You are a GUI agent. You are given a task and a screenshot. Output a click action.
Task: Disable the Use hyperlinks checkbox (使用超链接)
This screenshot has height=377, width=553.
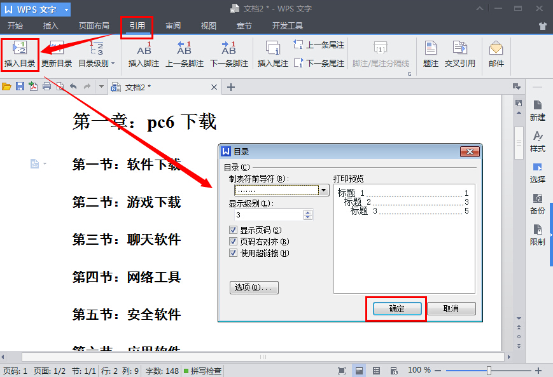[234, 253]
